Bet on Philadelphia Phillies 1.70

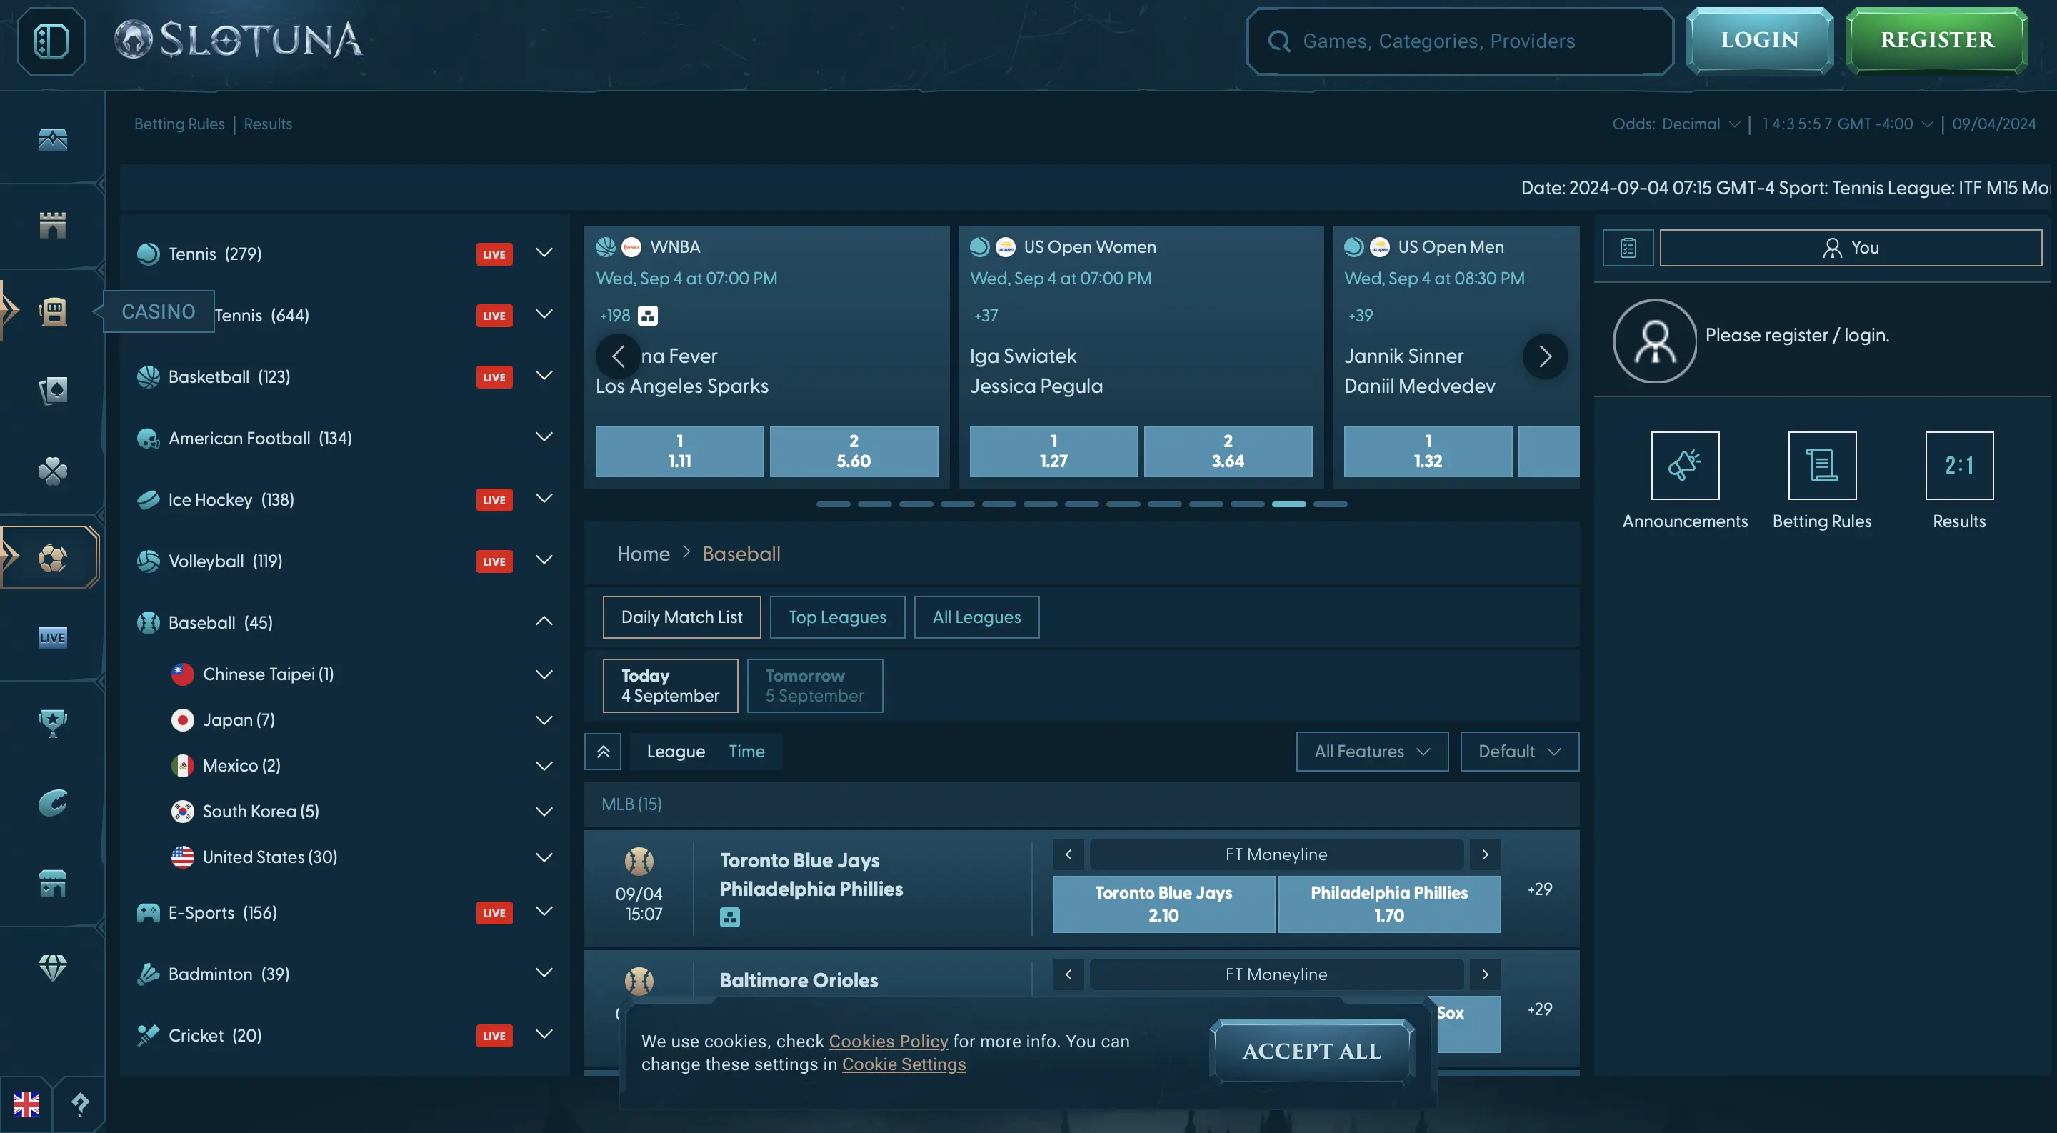tap(1388, 904)
